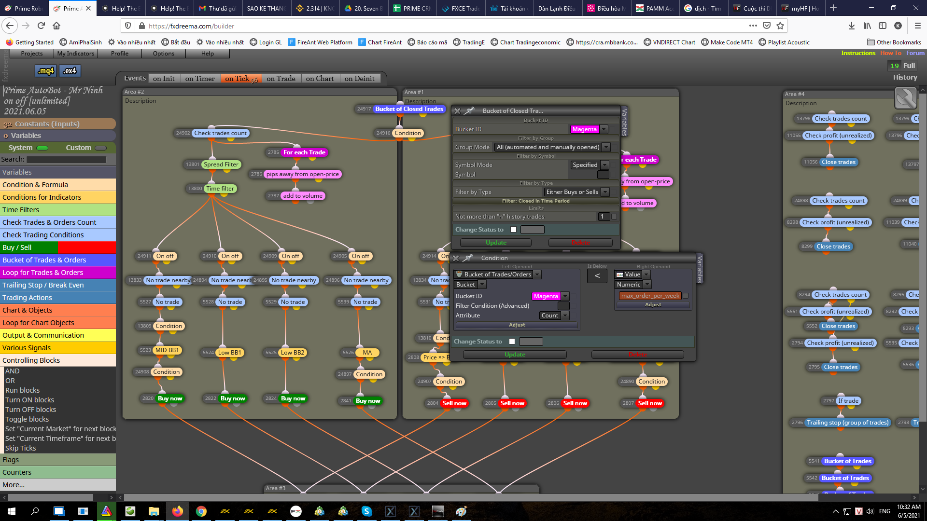Viewport: 927px width, 521px height.
Task: Open Skype from the taskbar
Action: pos(367,511)
